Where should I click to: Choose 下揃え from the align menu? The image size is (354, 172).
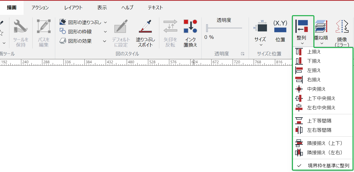[323, 61]
